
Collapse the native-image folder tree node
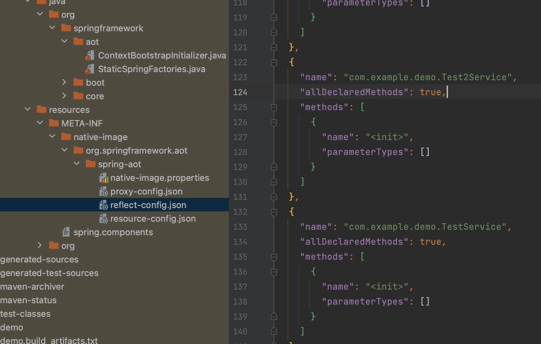[x=52, y=136]
